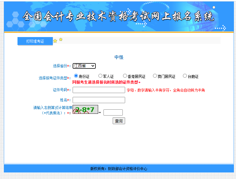The image size is (236, 179).
Task: Select the 身份证 radio button
Action: tap(76, 76)
